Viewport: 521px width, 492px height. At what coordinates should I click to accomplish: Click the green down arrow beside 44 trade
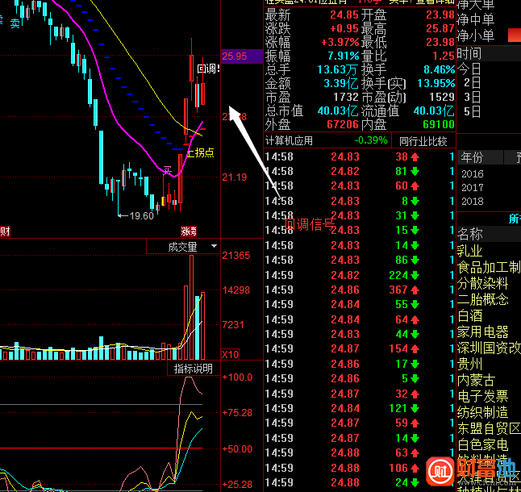415,334
